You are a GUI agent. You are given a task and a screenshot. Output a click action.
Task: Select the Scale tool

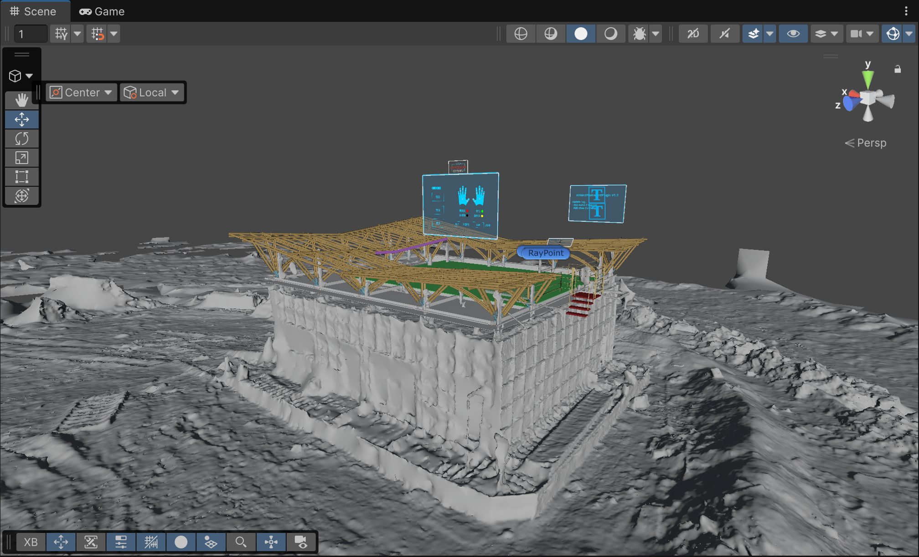pos(22,158)
